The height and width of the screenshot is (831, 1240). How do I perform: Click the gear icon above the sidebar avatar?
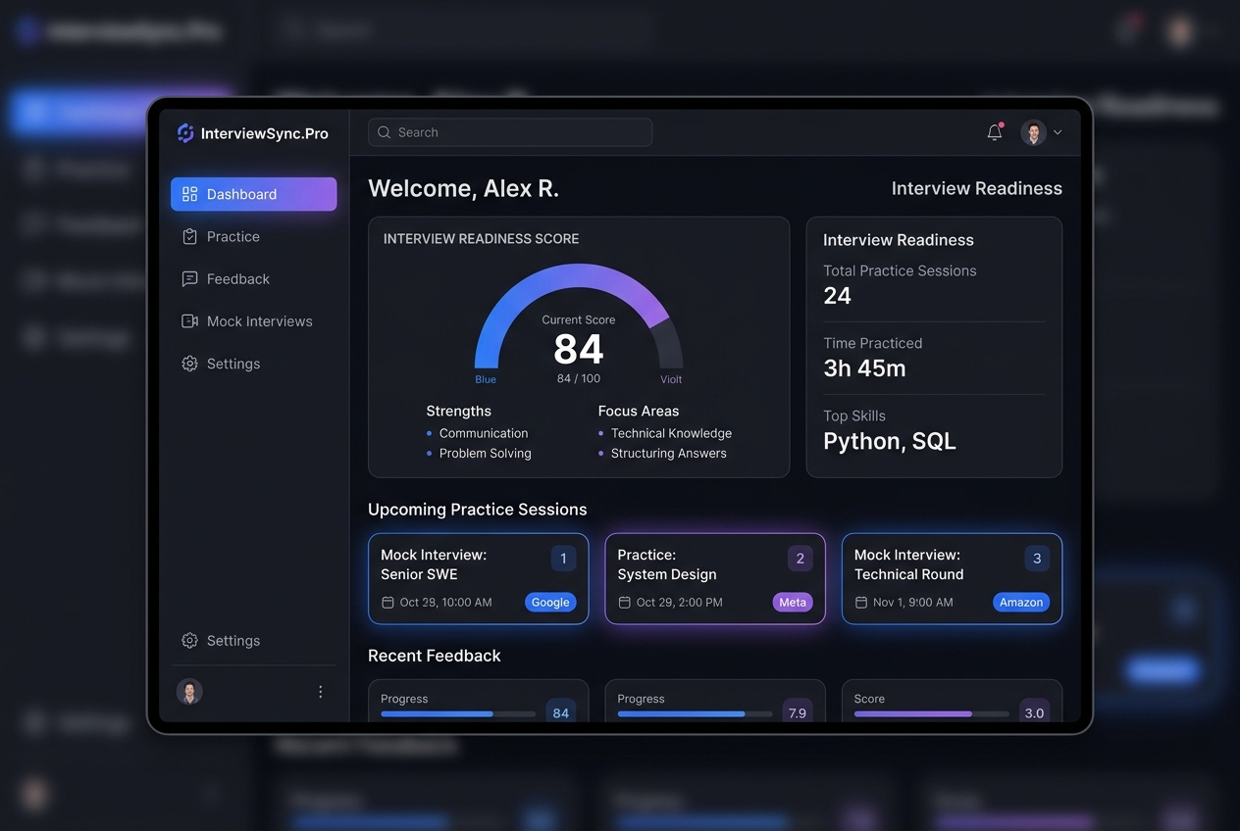(190, 641)
